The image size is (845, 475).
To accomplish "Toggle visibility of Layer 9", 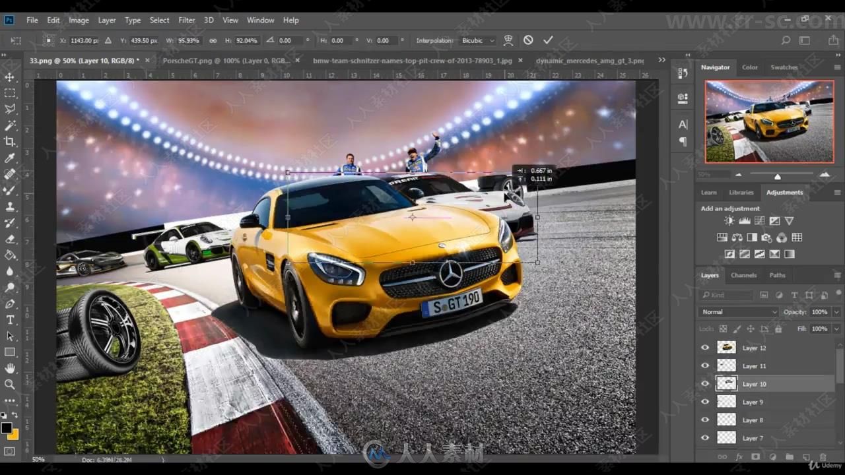I will pos(705,402).
